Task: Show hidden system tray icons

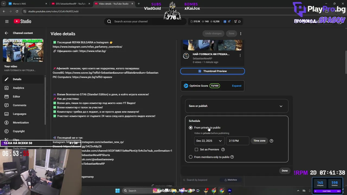Action: (x=298, y=191)
